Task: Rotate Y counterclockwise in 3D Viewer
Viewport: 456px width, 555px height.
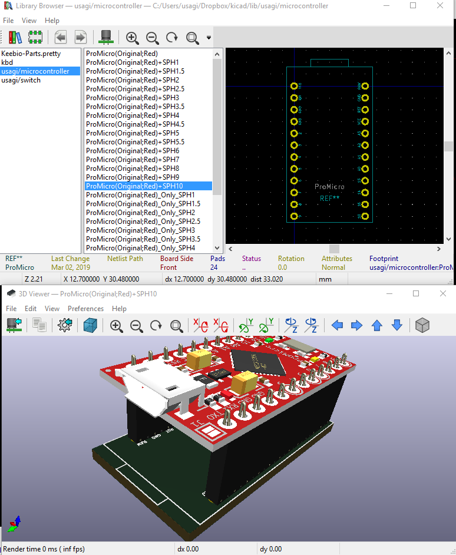Action: coord(266,325)
